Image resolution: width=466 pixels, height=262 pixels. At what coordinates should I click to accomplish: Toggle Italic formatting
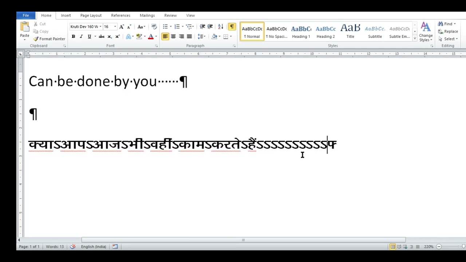(x=81, y=36)
